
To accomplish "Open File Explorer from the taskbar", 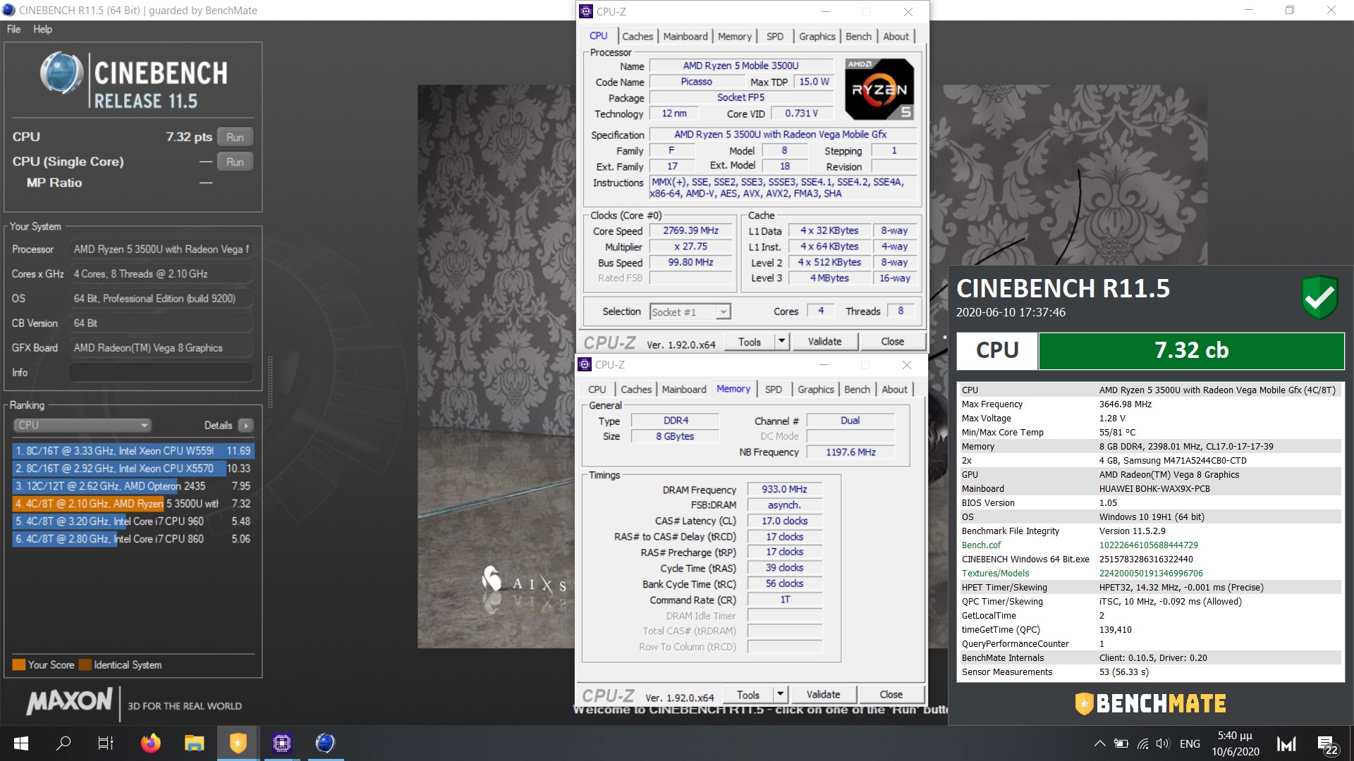I will [194, 743].
